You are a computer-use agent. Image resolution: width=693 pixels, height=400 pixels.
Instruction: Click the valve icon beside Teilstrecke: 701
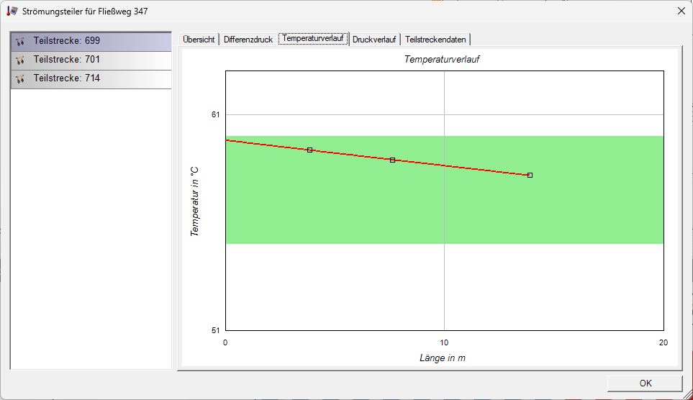[20, 60]
